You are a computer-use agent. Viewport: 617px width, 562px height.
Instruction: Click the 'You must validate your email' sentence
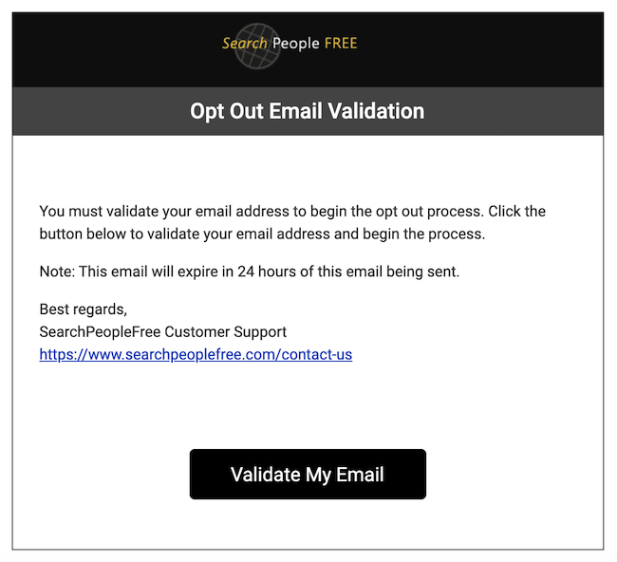click(292, 212)
